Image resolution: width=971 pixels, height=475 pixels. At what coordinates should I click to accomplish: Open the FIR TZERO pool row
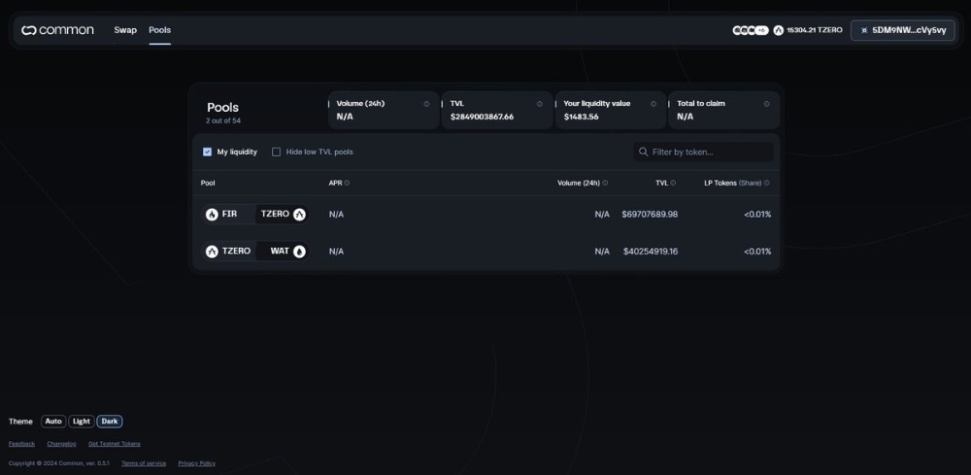click(x=486, y=215)
